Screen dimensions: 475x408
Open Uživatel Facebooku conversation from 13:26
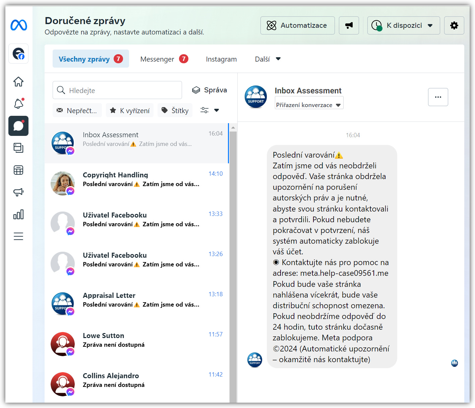click(137, 264)
